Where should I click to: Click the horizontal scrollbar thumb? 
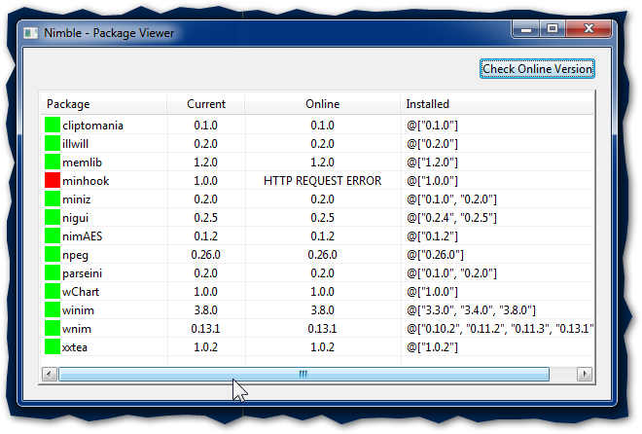303,374
